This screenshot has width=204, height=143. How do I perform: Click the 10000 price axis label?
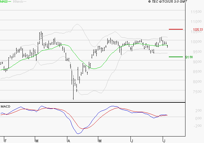click(196, 42)
